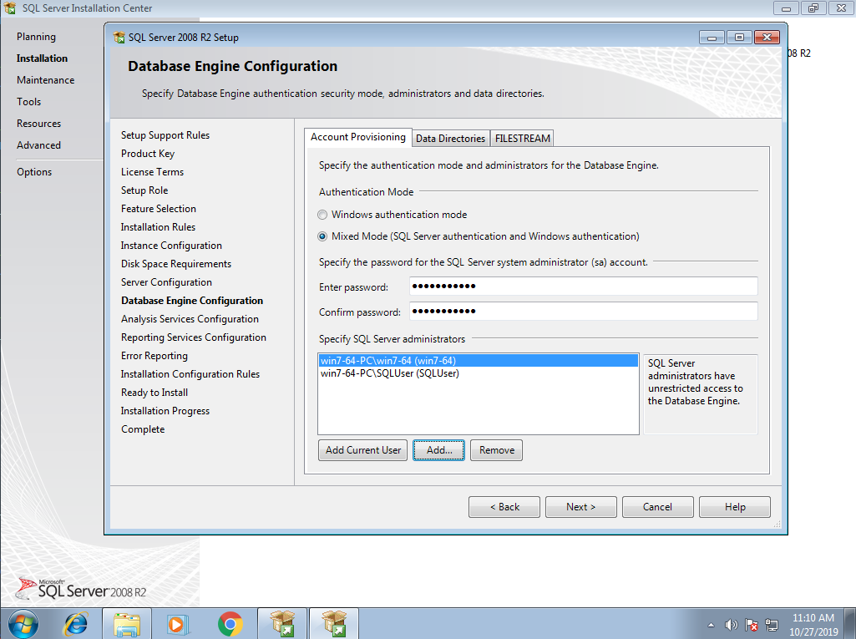Click the Remove administrator button
Screen dimensions: 856x639
tap(496, 450)
